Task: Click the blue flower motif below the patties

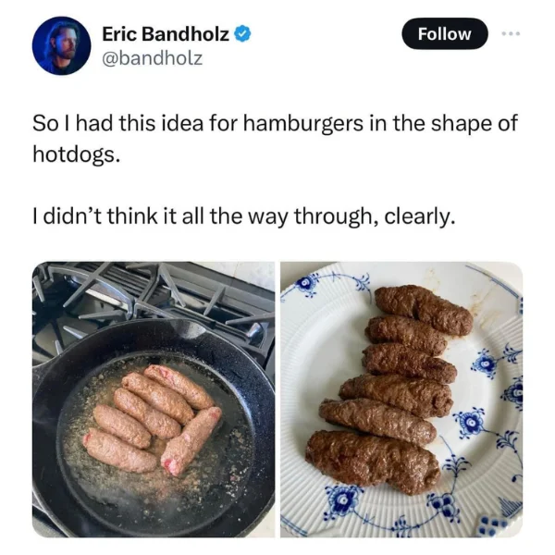Action: 342,499
